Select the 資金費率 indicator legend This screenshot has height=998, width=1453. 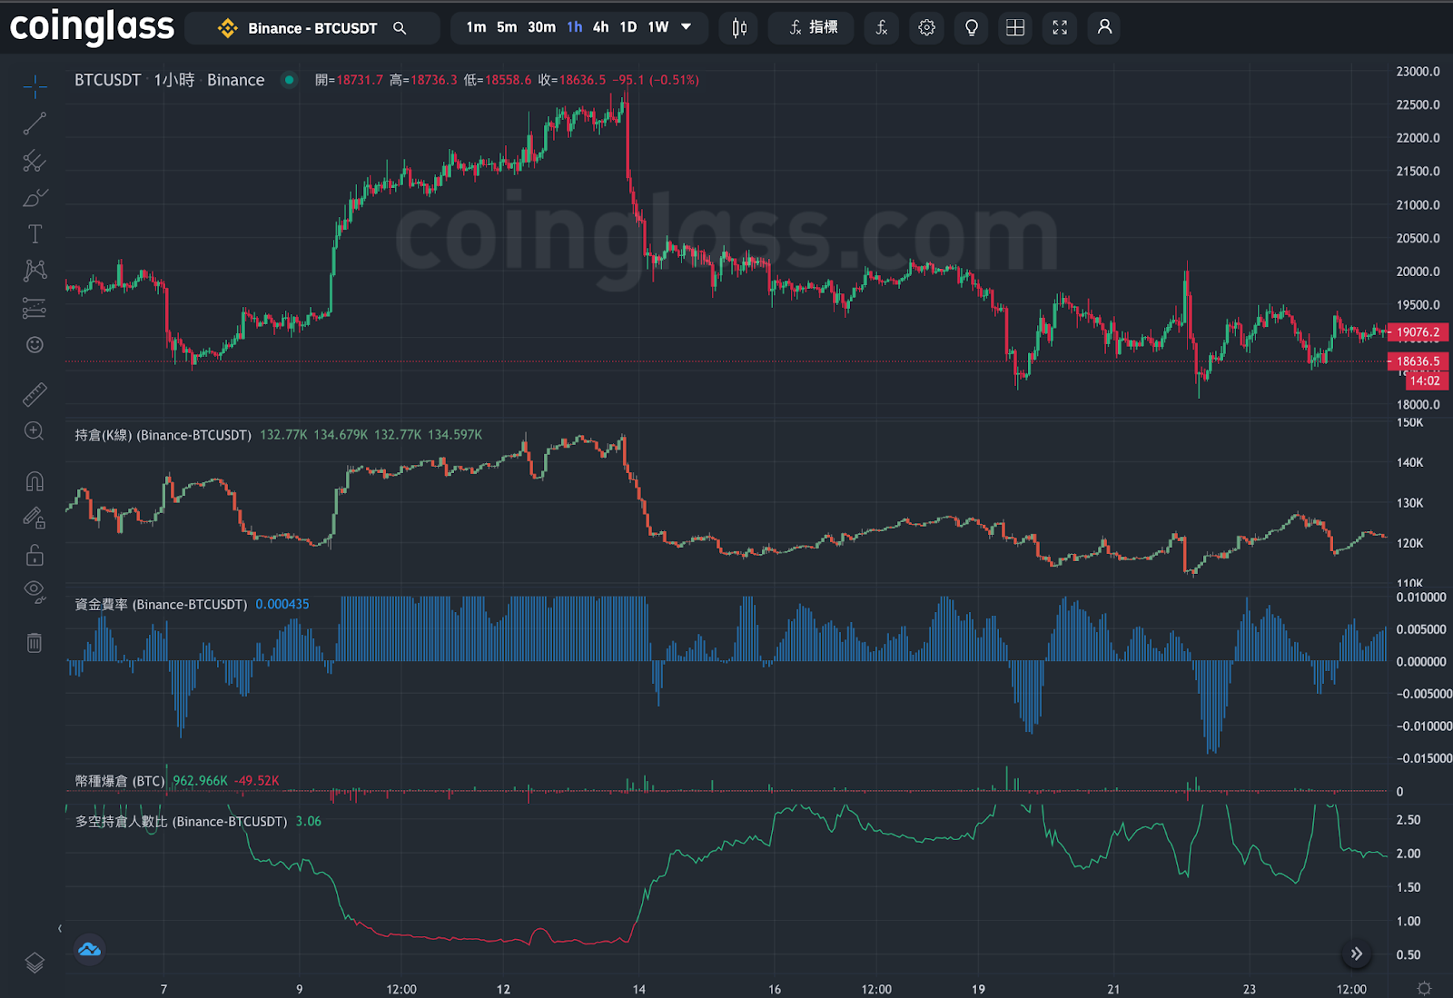tap(161, 604)
